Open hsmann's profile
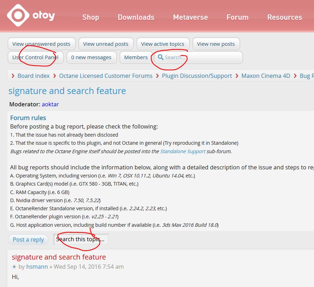 pyautogui.click(x=37, y=267)
